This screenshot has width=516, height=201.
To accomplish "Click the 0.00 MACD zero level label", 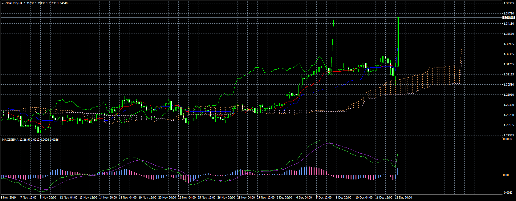I will [x=506, y=175].
